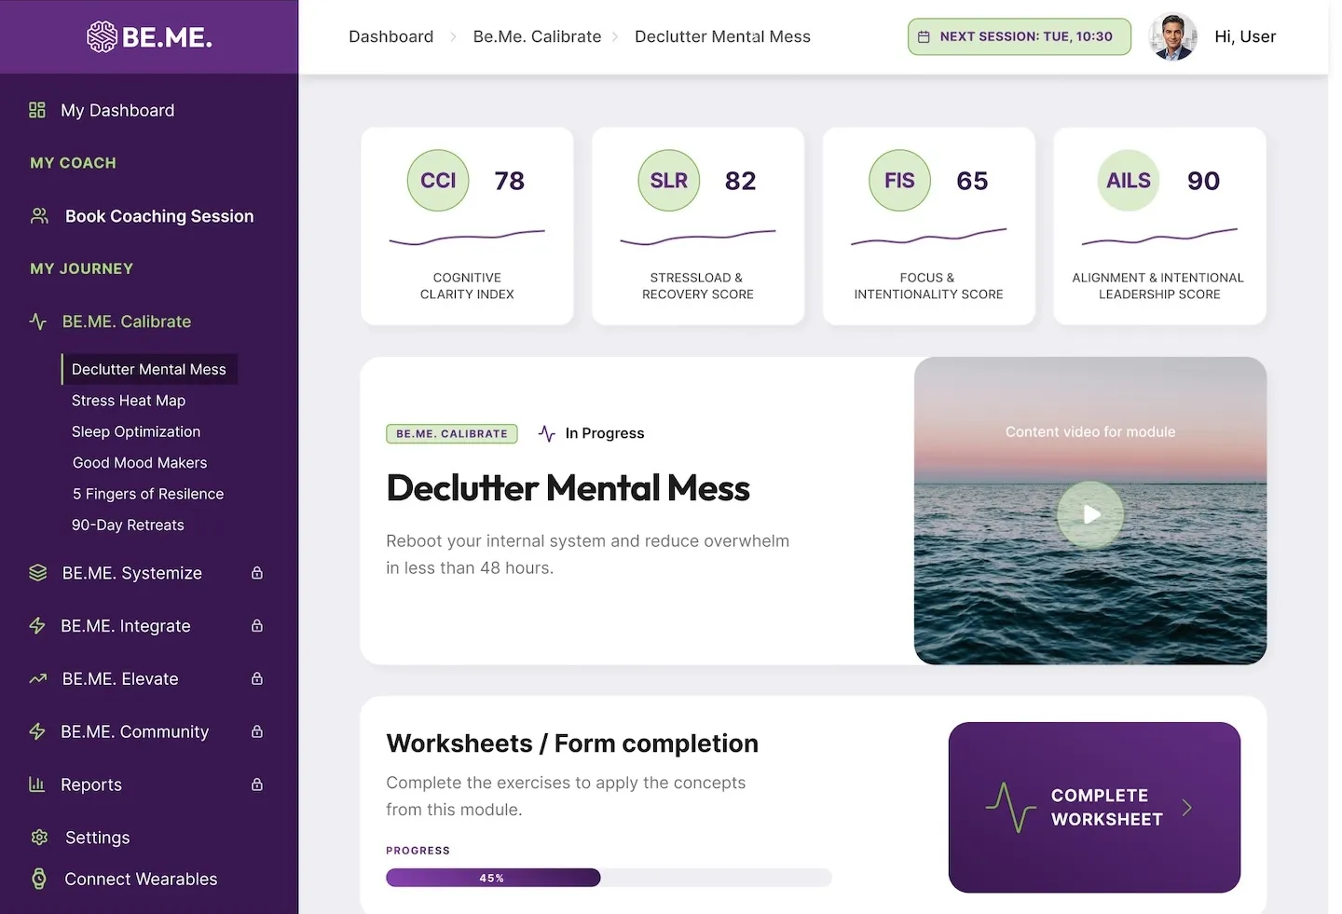
Task: Click the AILS score value 90
Action: coord(1203,181)
